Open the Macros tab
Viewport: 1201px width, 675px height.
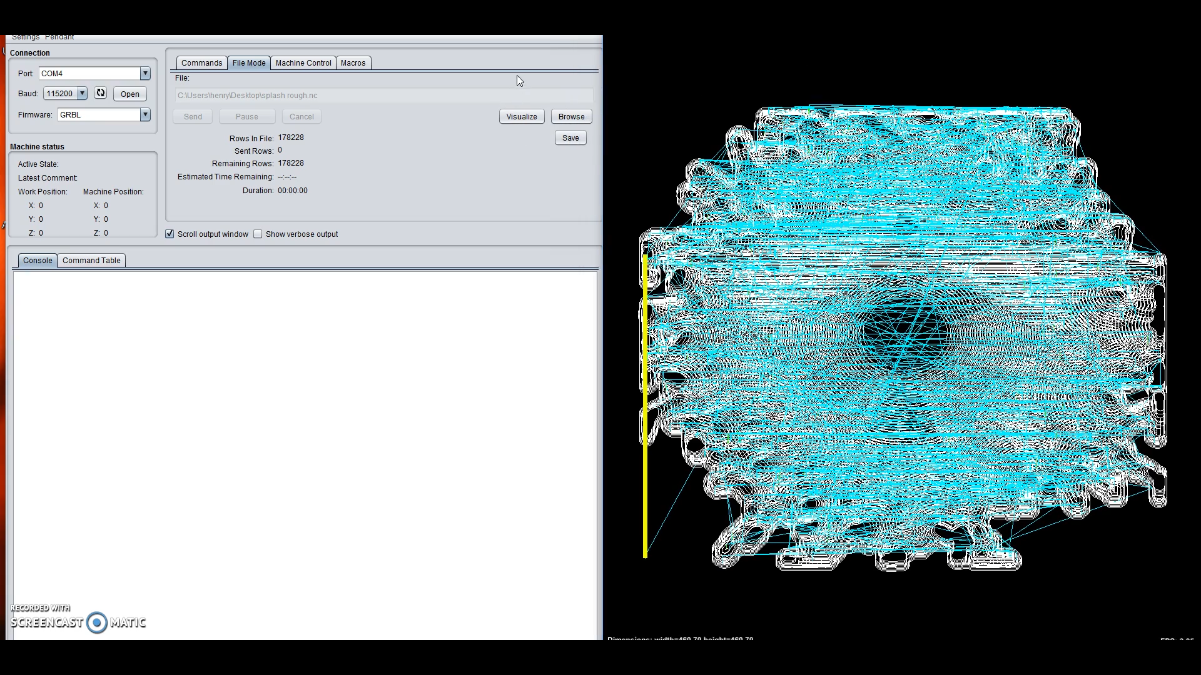click(x=353, y=62)
